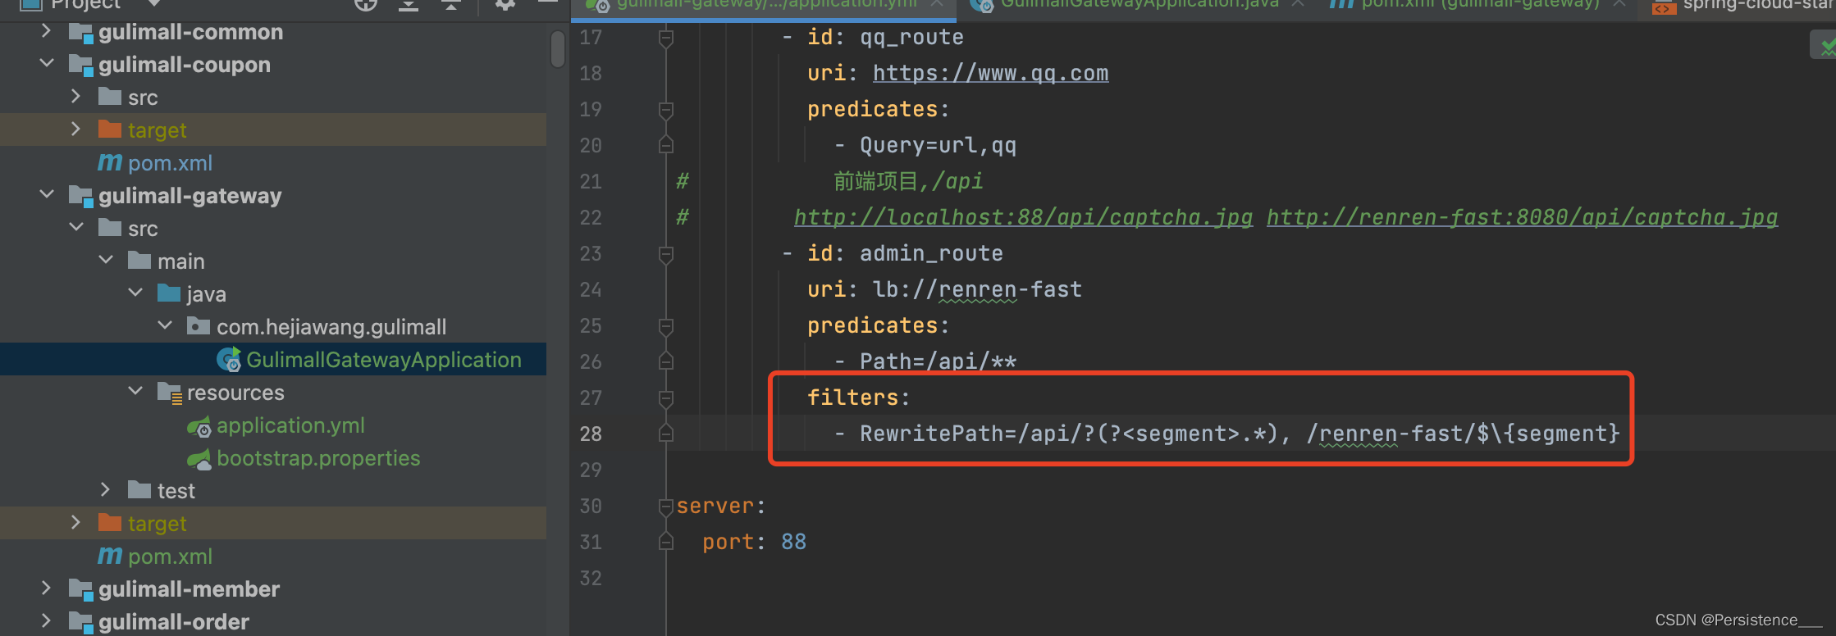Click 'Path=/api/**' predicate text

[938, 361]
